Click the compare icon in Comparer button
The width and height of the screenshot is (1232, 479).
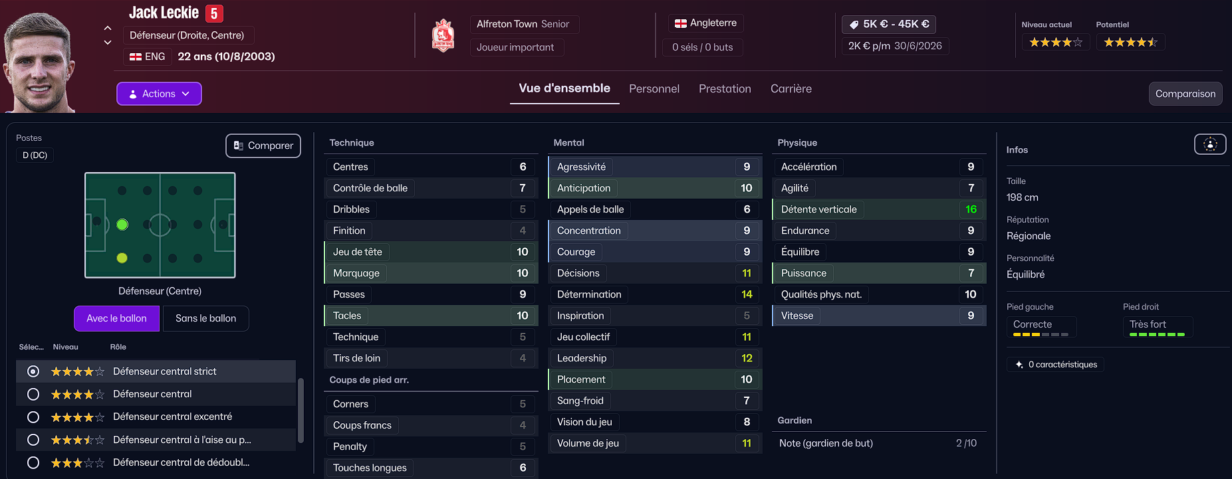pos(239,145)
